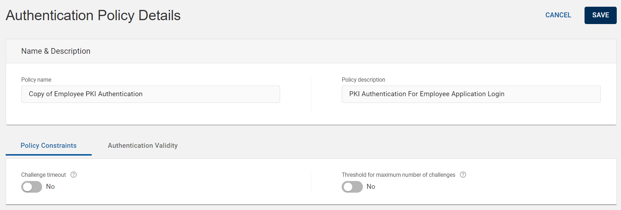Screen dimensions: 621x210
Task: Edit the policy description text
Action: [x=471, y=94]
